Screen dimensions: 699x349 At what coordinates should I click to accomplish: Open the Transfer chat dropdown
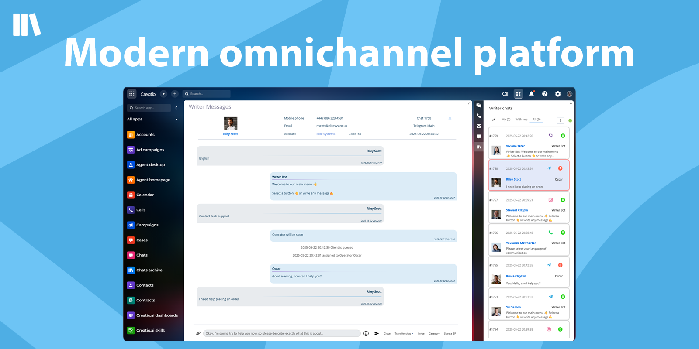(404, 334)
